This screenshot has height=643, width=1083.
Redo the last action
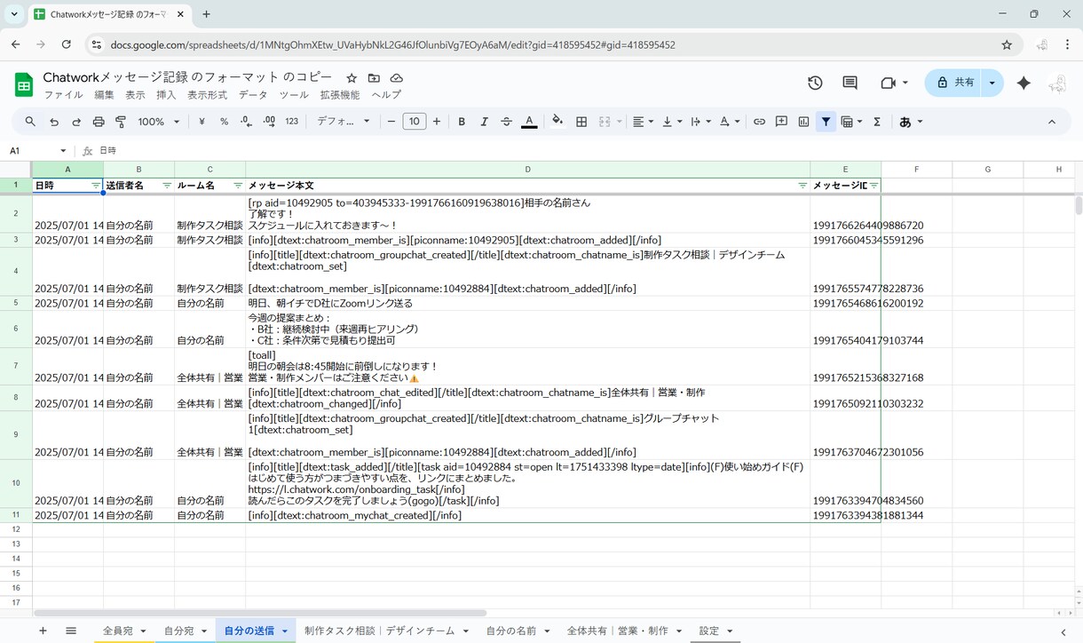(x=76, y=122)
